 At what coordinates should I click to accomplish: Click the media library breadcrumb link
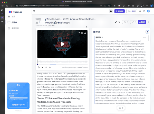point(38,21)
